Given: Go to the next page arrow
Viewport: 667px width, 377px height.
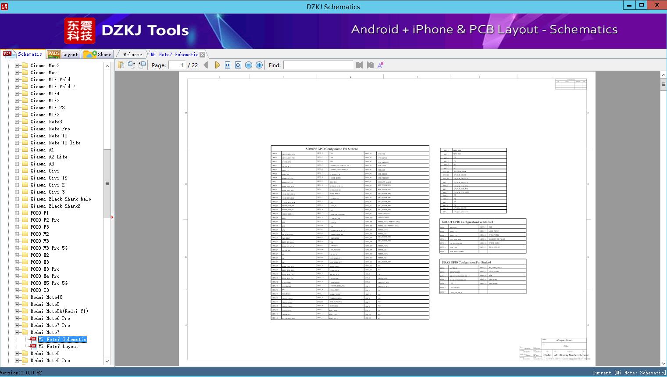Looking at the screenshot, I should 218,65.
